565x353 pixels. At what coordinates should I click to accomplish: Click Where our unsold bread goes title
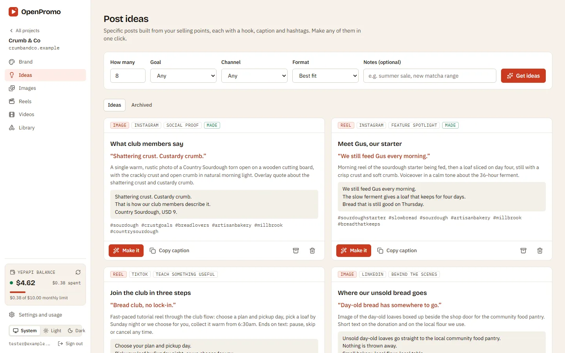tap(382, 293)
